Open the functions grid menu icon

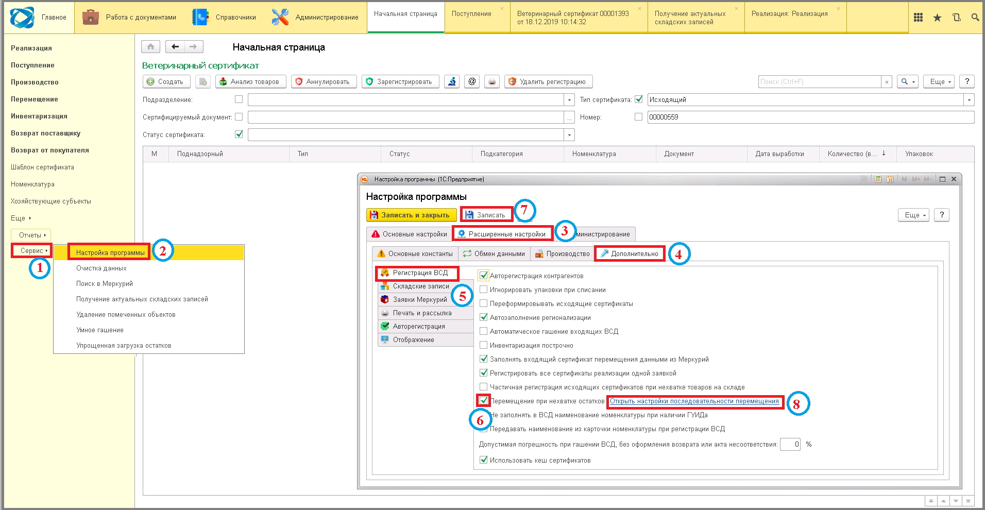coord(918,18)
